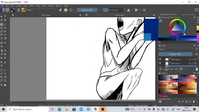Toggle lock on Paint Layer 1
Image resolution: width=199 pixels, height=112 pixels.
pos(190,63)
